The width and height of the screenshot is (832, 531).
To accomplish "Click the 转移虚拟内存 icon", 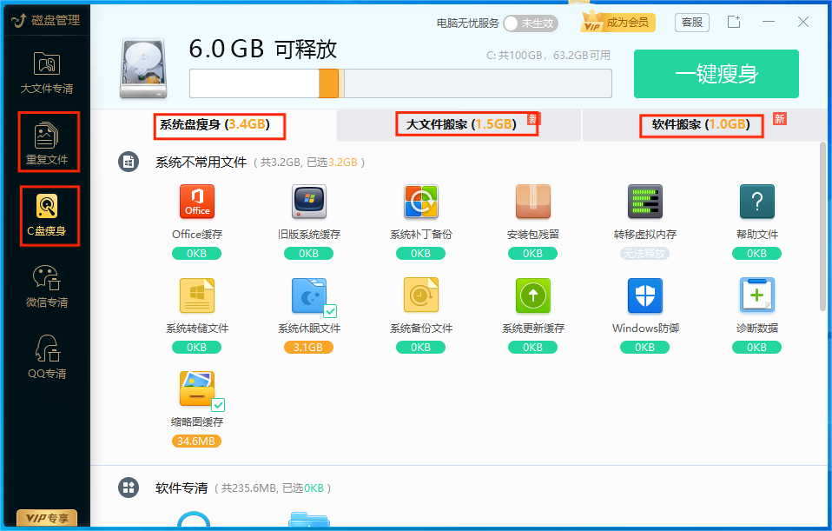I will pos(644,202).
